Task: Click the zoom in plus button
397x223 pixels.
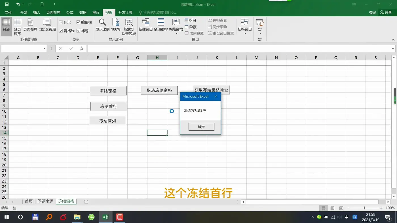Action: coord(381,208)
